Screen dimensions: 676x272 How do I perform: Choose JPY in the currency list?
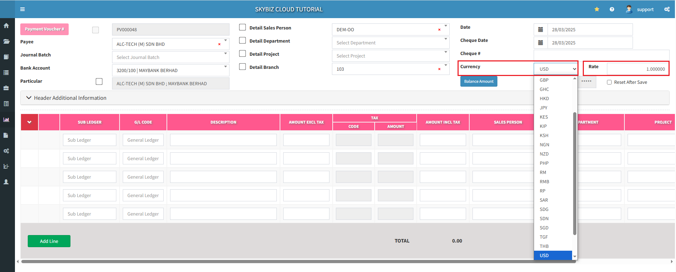543,108
